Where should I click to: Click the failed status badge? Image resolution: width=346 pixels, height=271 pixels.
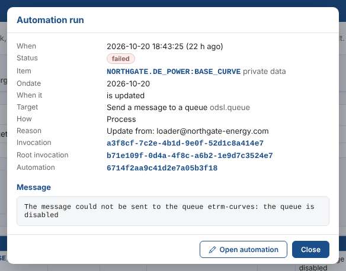click(121, 59)
